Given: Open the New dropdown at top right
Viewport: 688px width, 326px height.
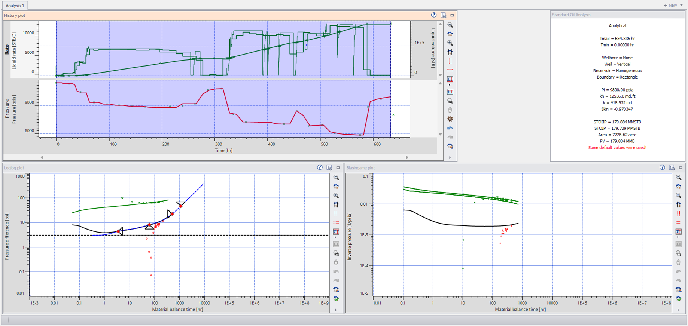Looking at the screenshot, I should (673, 5).
